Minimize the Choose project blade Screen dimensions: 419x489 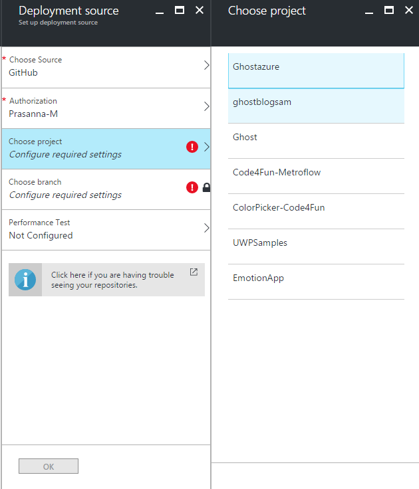tap(370, 10)
